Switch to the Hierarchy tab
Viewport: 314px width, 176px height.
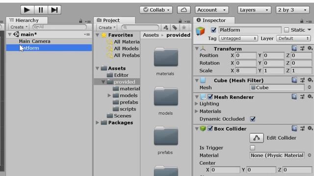point(27,20)
